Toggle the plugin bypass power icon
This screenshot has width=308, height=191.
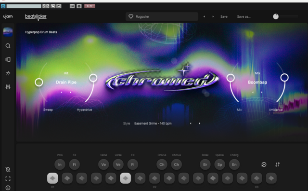tap(3, 6)
